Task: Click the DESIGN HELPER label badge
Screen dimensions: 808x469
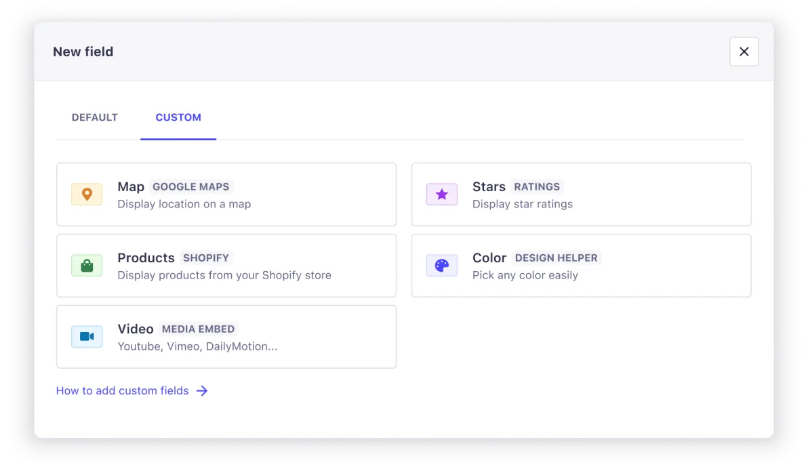Action: (556, 258)
